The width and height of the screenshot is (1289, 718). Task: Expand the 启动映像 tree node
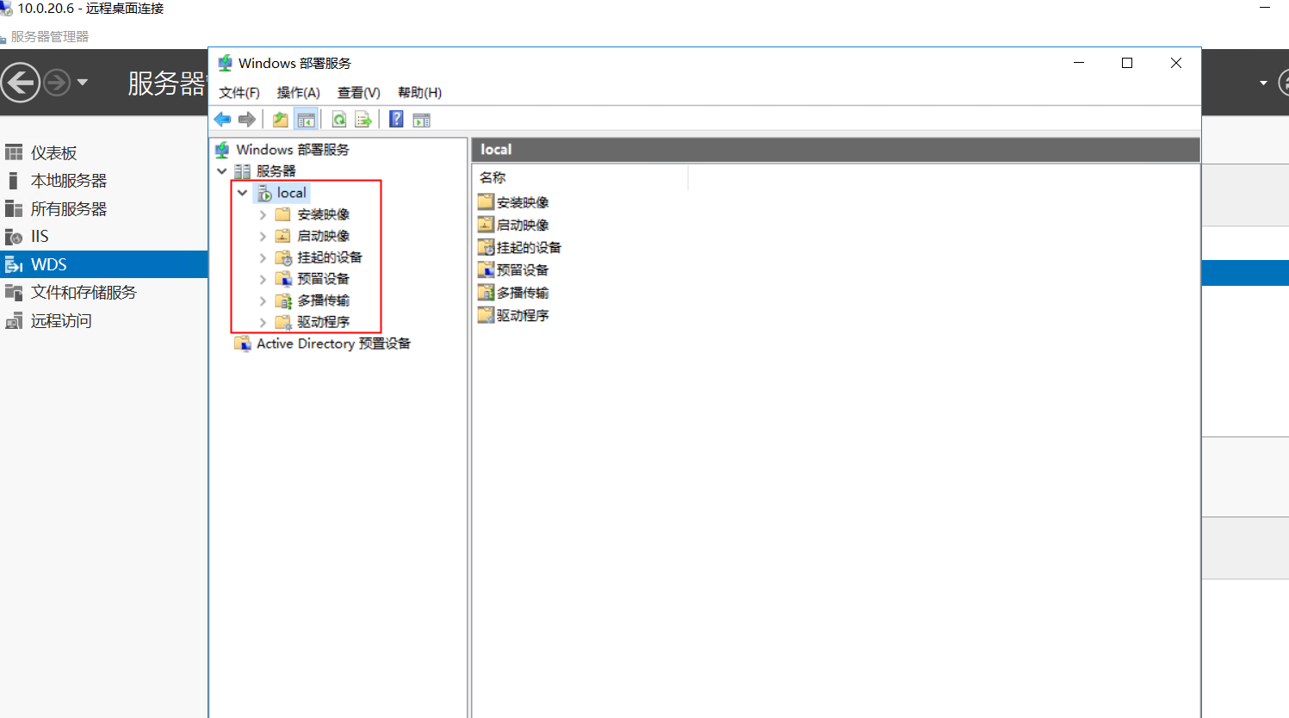[x=263, y=236]
